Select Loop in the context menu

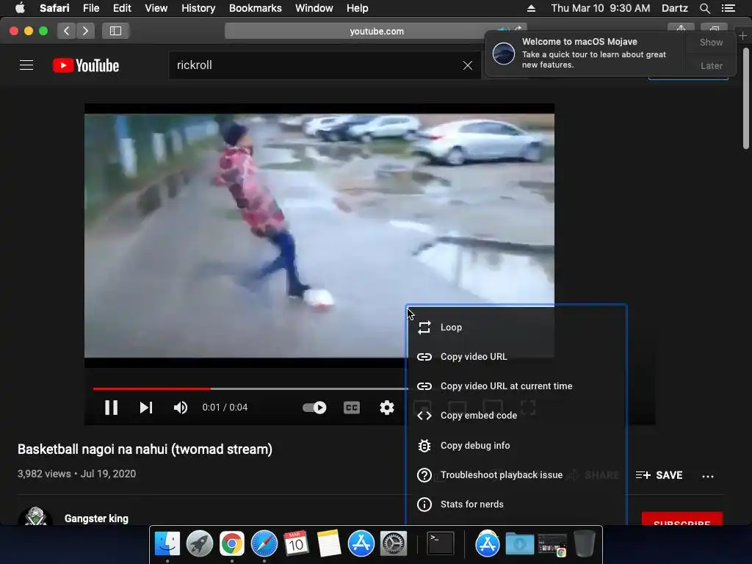pos(516,327)
